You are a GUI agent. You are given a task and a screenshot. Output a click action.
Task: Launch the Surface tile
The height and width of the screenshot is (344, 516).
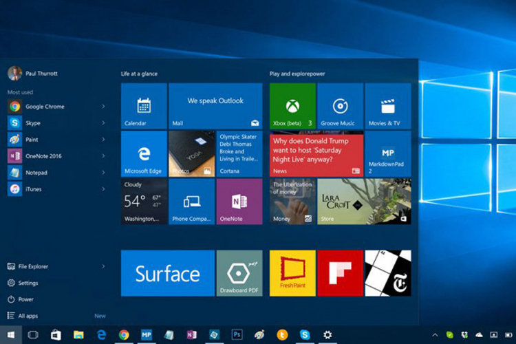point(168,273)
